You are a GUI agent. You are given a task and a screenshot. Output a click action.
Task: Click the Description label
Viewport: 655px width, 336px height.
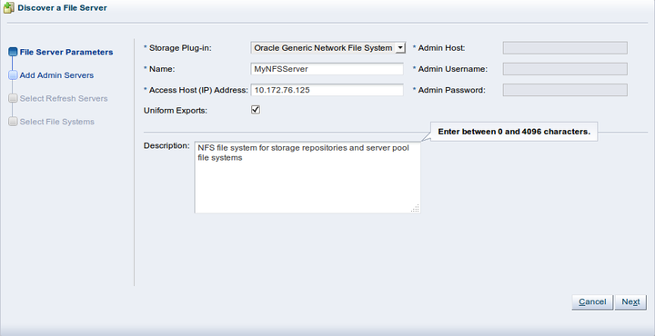166,146
